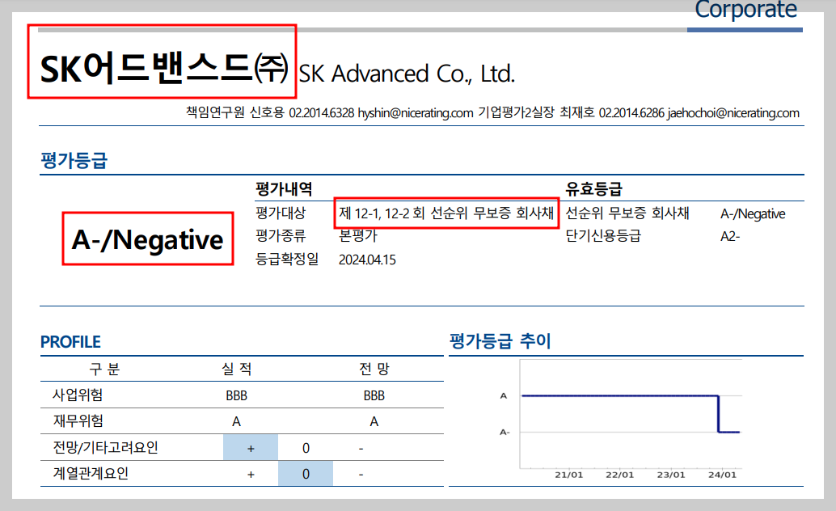Click phone number 02.2014.6328
The width and height of the screenshot is (836, 511).
322,113
